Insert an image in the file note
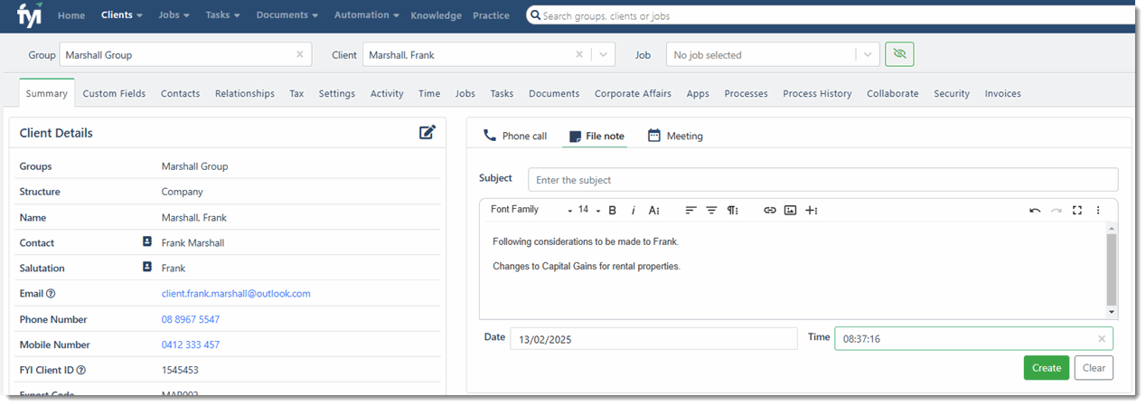This screenshot has width=1146, height=406. tap(790, 210)
